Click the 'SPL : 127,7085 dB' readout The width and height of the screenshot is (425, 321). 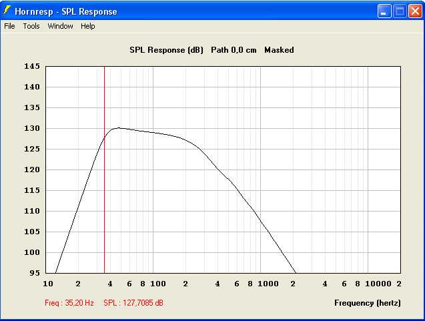click(x=133, y=303)
